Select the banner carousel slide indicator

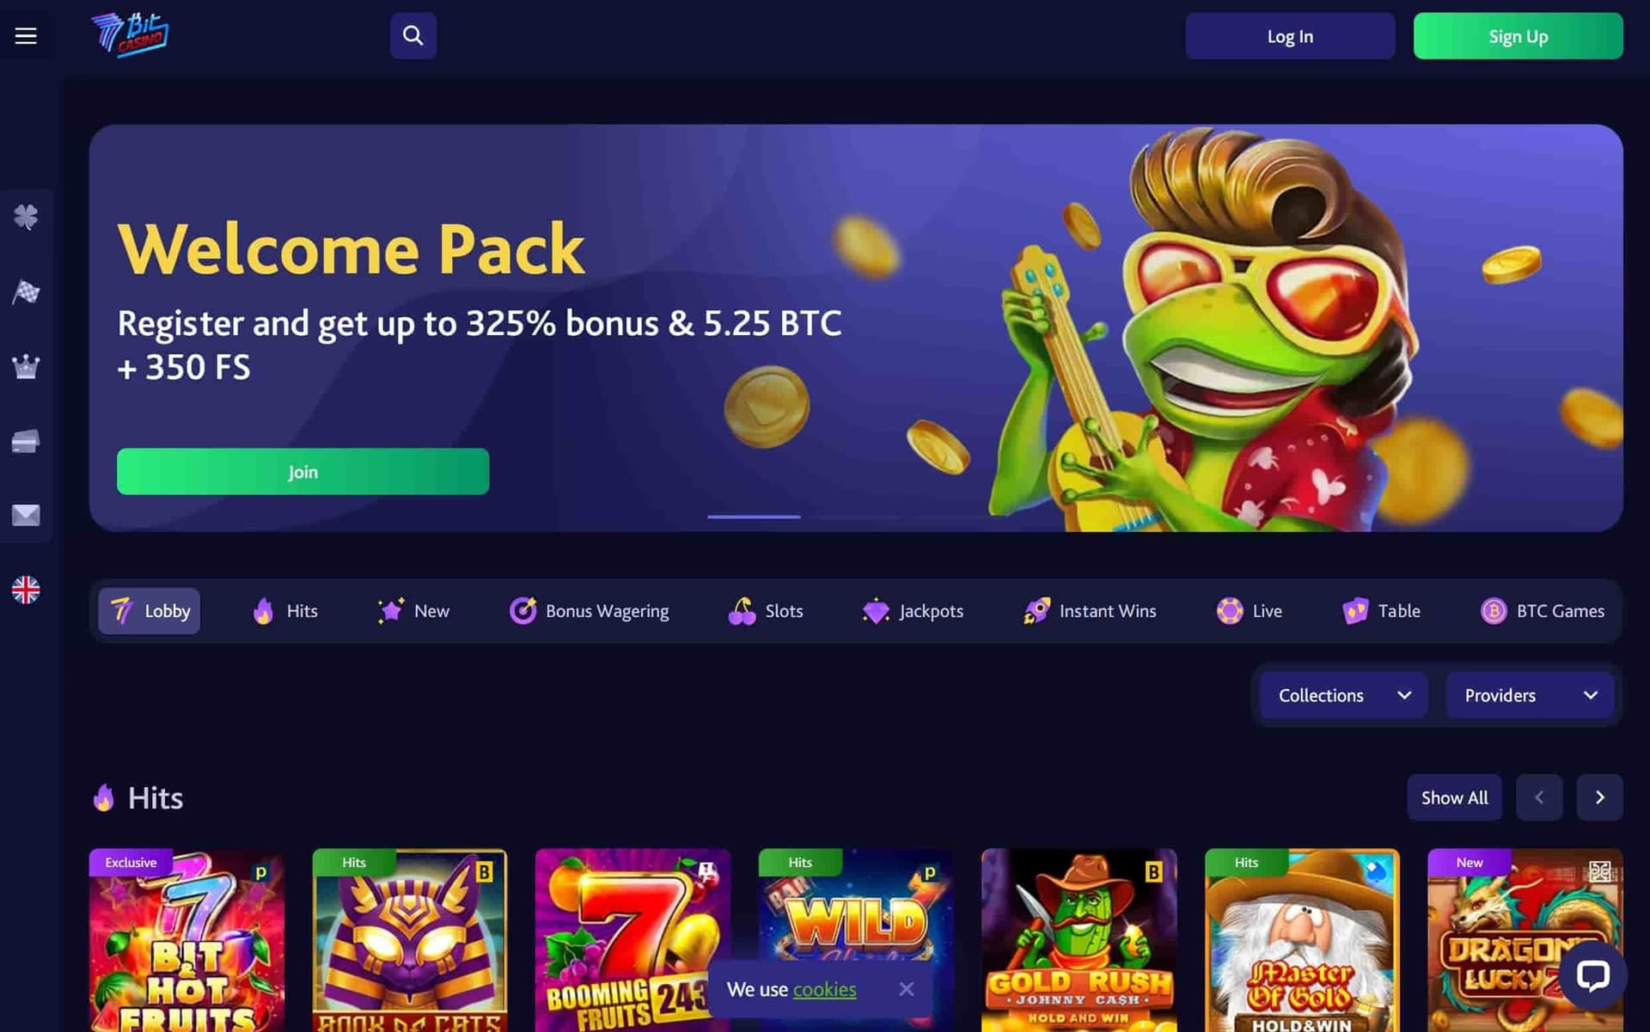(x=754, y=516)
